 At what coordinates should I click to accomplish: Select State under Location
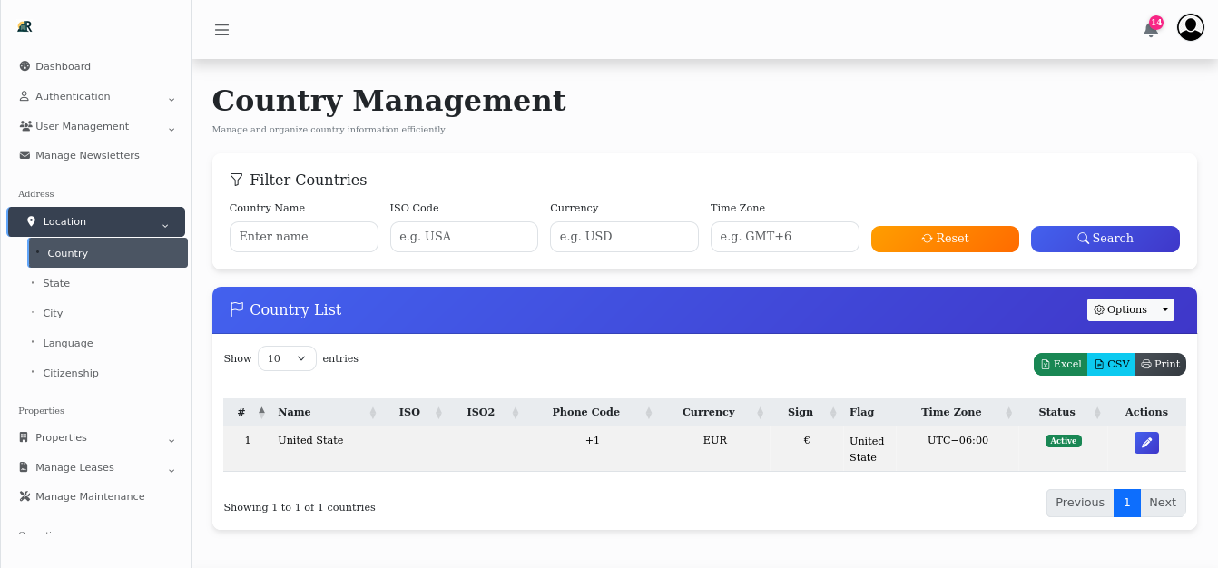pyautogui.click(x=56, y=283)
